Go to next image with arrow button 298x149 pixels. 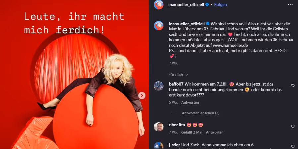(x=142, y=96)
